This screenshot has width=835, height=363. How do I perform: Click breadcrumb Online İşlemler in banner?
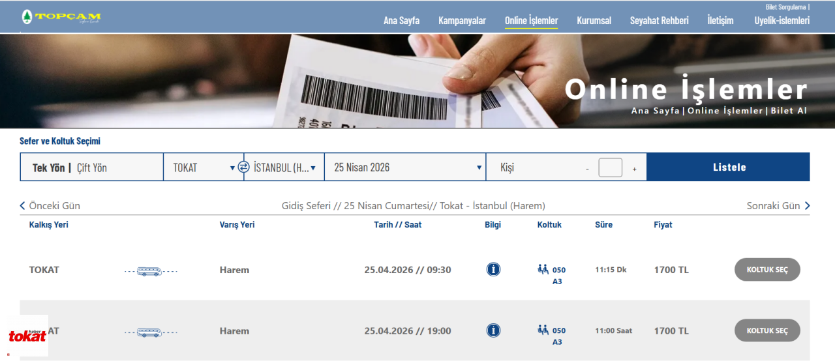725,111
